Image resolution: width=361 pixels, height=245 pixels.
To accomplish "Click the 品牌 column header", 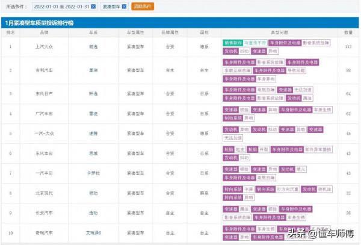I will coord(44,33).
